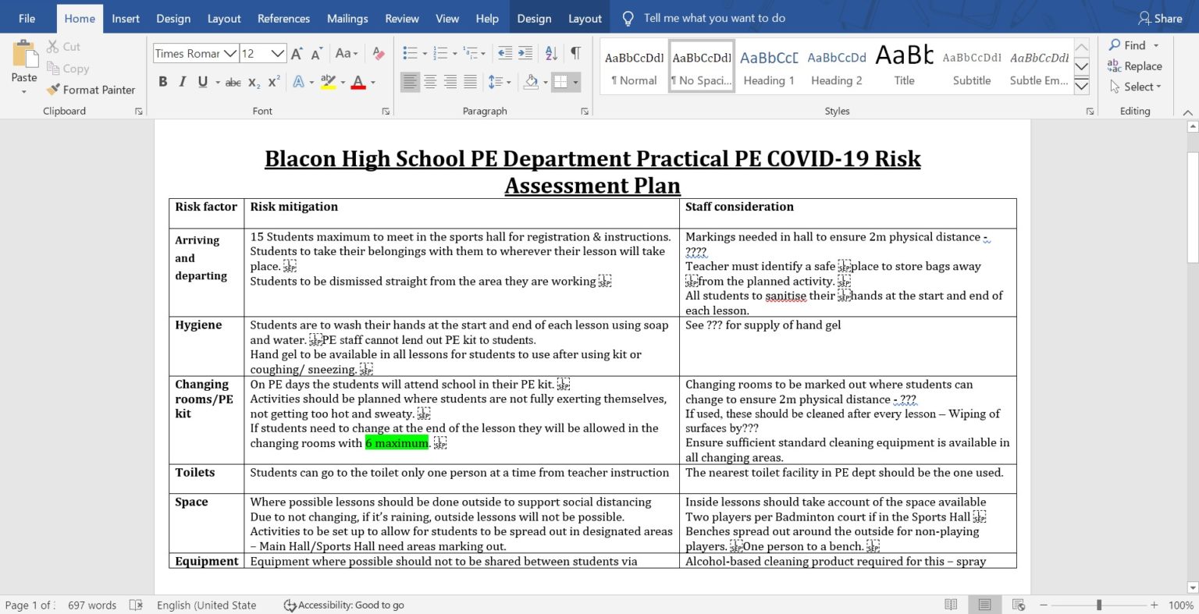Clear all formatting with the eraser icon

pos(378,53)
